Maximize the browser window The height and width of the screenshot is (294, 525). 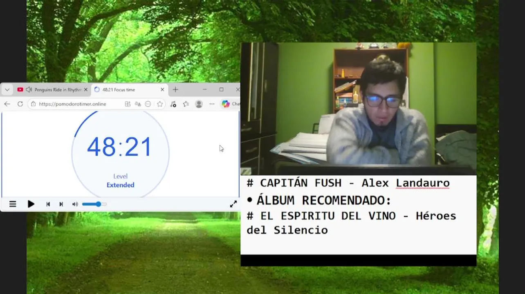click(x=221, y=89)
